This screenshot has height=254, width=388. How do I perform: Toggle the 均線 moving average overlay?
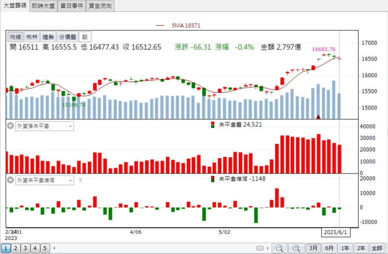15,37
